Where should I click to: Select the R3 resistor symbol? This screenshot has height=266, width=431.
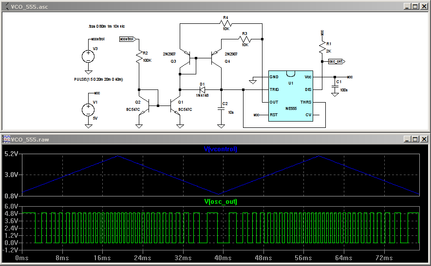(x=244, y=39)
